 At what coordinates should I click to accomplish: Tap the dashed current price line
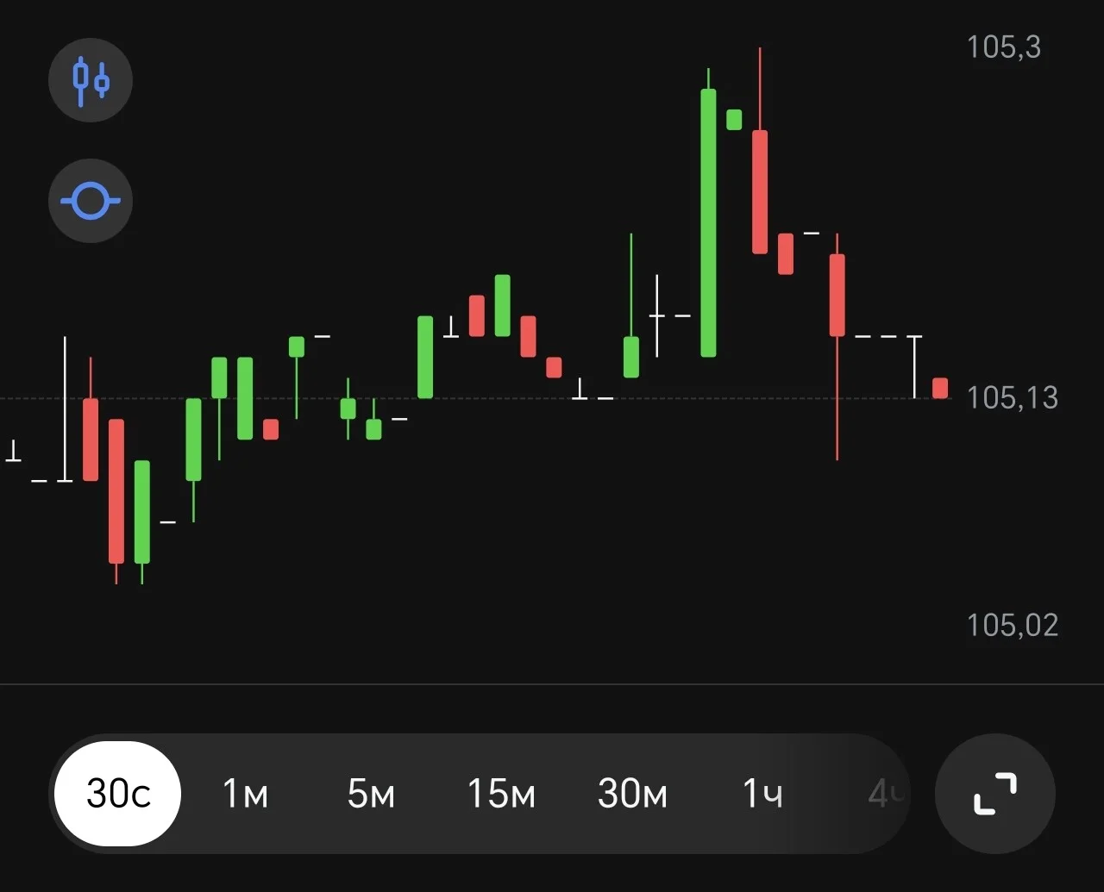(474, 398)
